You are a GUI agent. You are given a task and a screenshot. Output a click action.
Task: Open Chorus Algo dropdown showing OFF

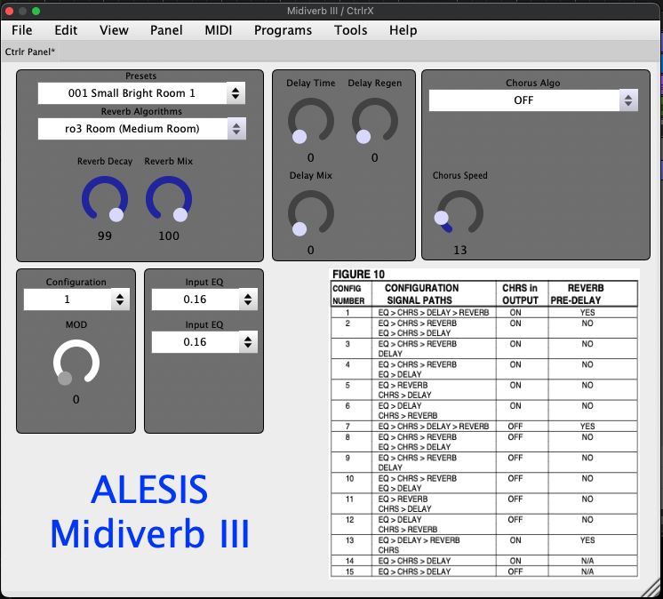(533, 100)
